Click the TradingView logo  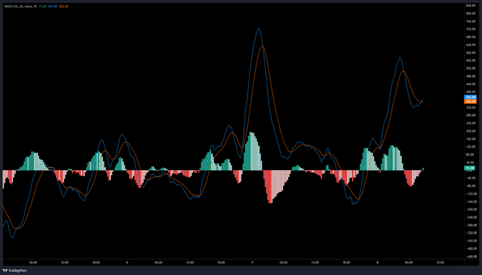[15, 270]
